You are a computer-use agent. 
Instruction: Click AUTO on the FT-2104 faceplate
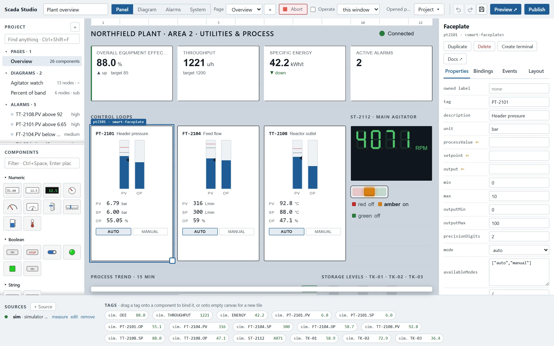coord(200,232)
